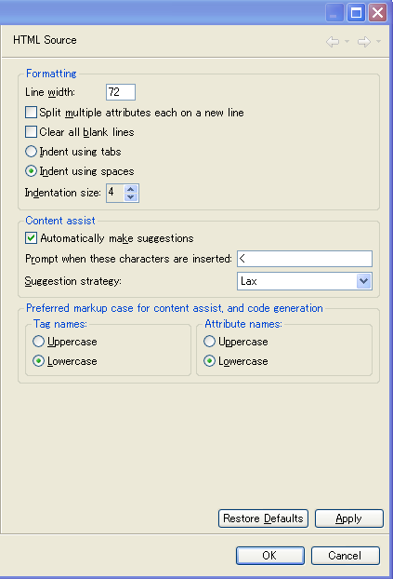This screenshot has height=579, width=393.
Task: Confirm the dialog with OK
Action: click(270, 556)
